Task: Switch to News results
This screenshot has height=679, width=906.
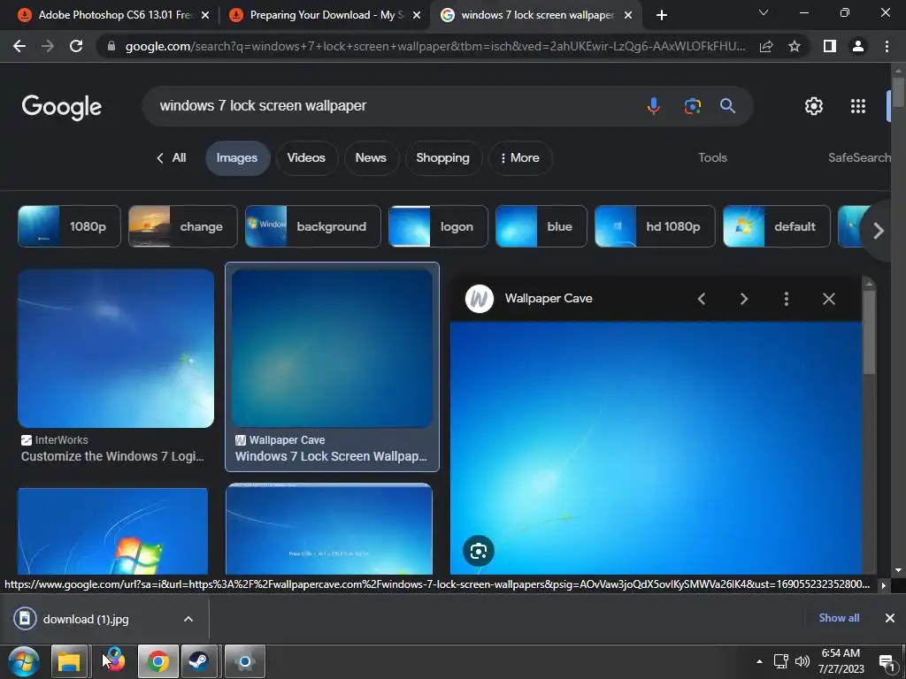Action: 371,157
